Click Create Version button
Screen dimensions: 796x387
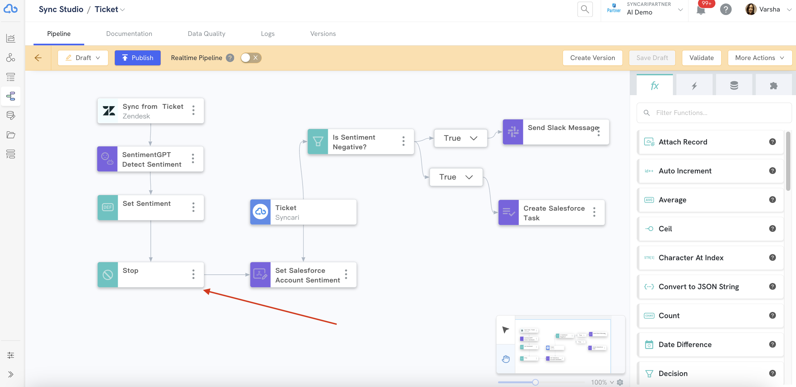tap(592, 58)
